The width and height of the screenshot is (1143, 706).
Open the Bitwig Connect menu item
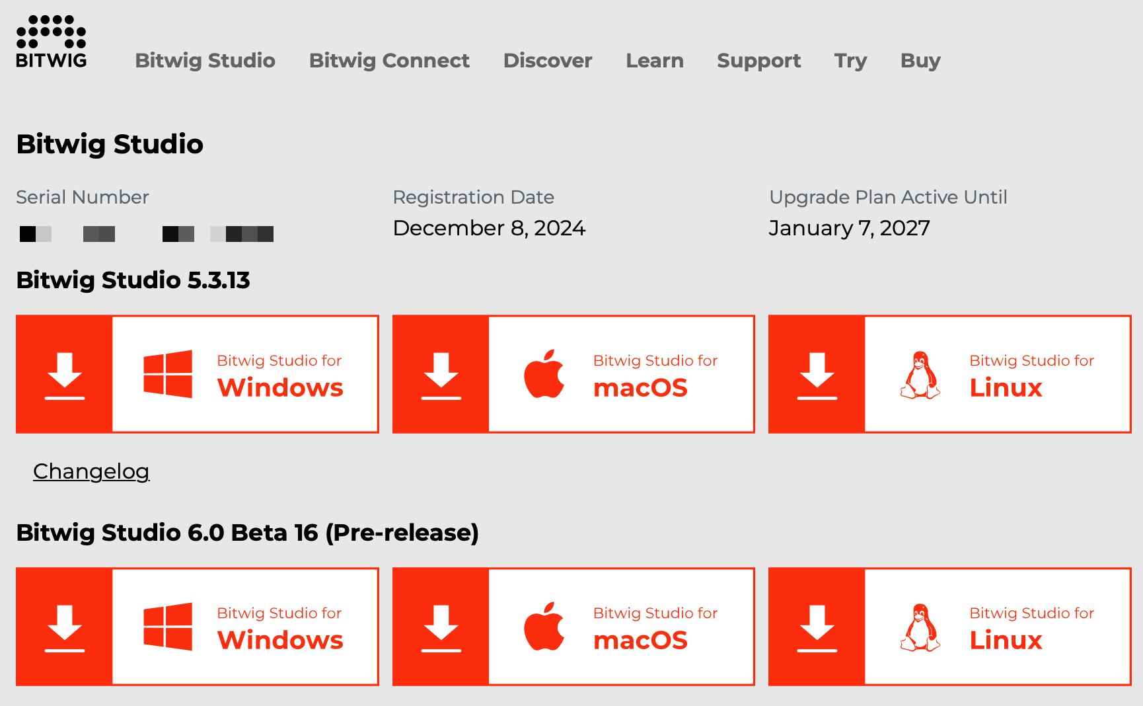(x=389, y=60)
